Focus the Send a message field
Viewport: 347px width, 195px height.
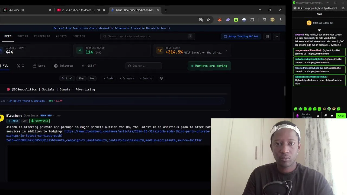click(x=308, y=116)
